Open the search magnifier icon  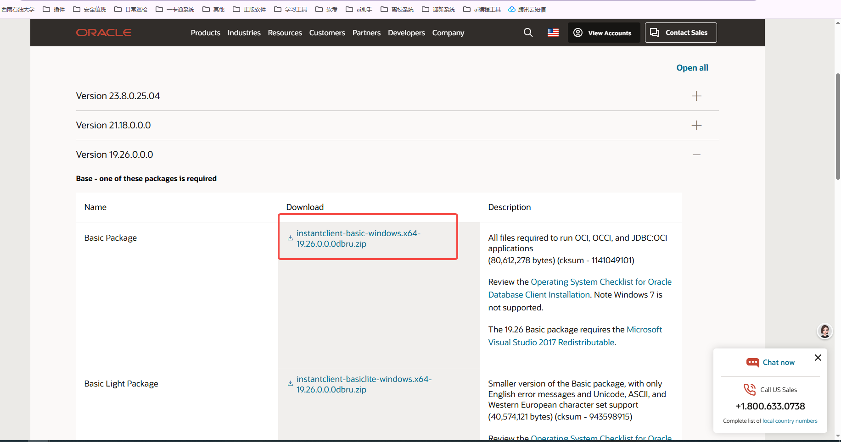(528, 32)
